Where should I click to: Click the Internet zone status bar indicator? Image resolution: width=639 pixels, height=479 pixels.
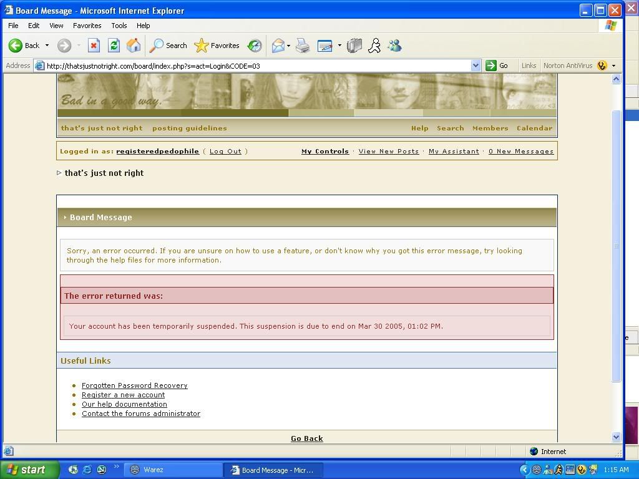click(548, 452)
